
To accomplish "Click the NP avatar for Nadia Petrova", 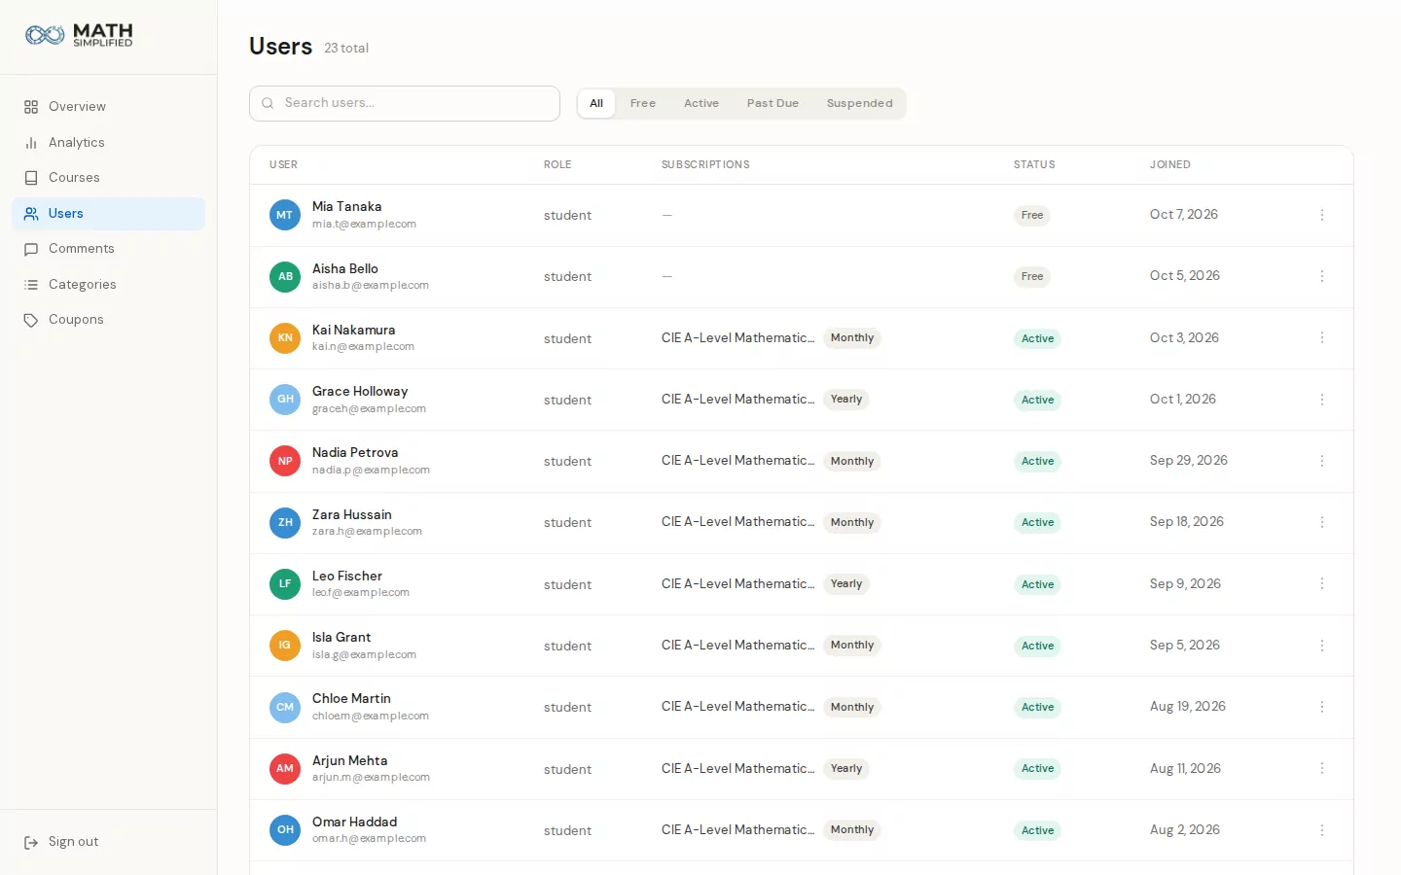I will click(285, 461).
